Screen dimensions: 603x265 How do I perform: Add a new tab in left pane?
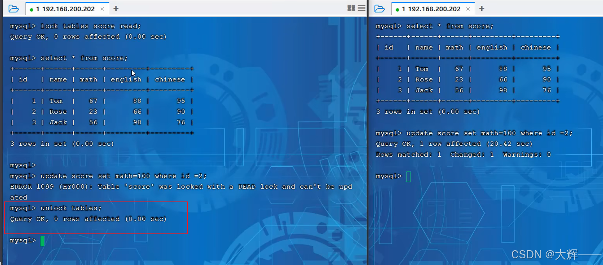[116, 9]
